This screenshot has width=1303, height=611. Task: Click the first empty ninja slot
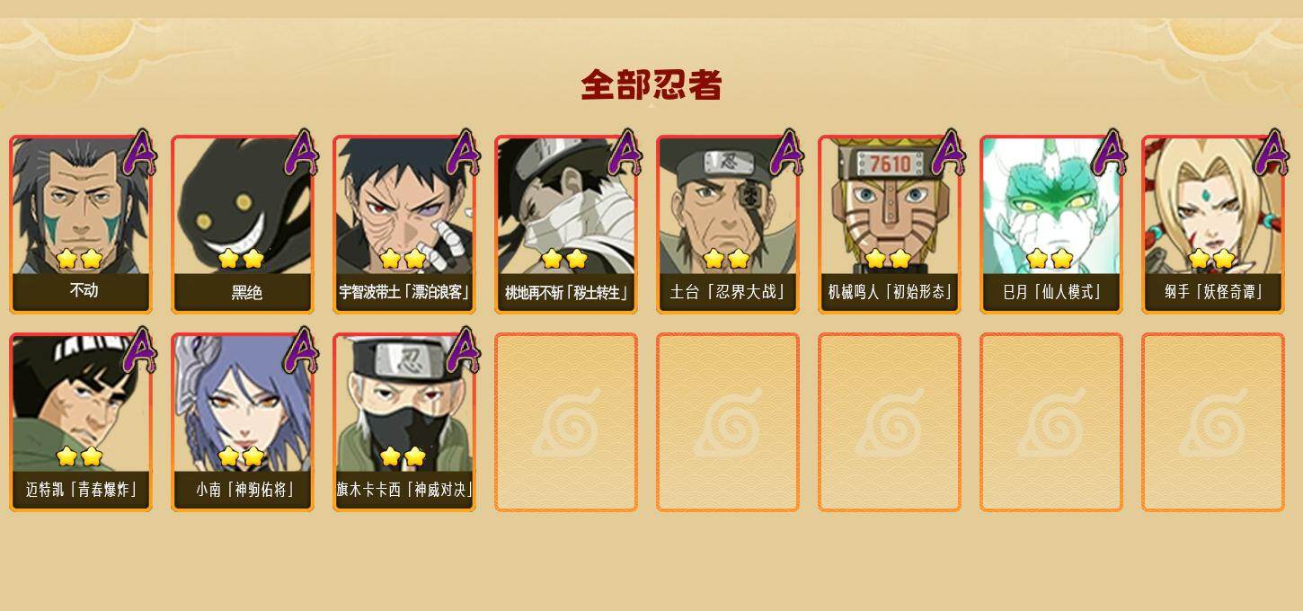tap(566, 422)
